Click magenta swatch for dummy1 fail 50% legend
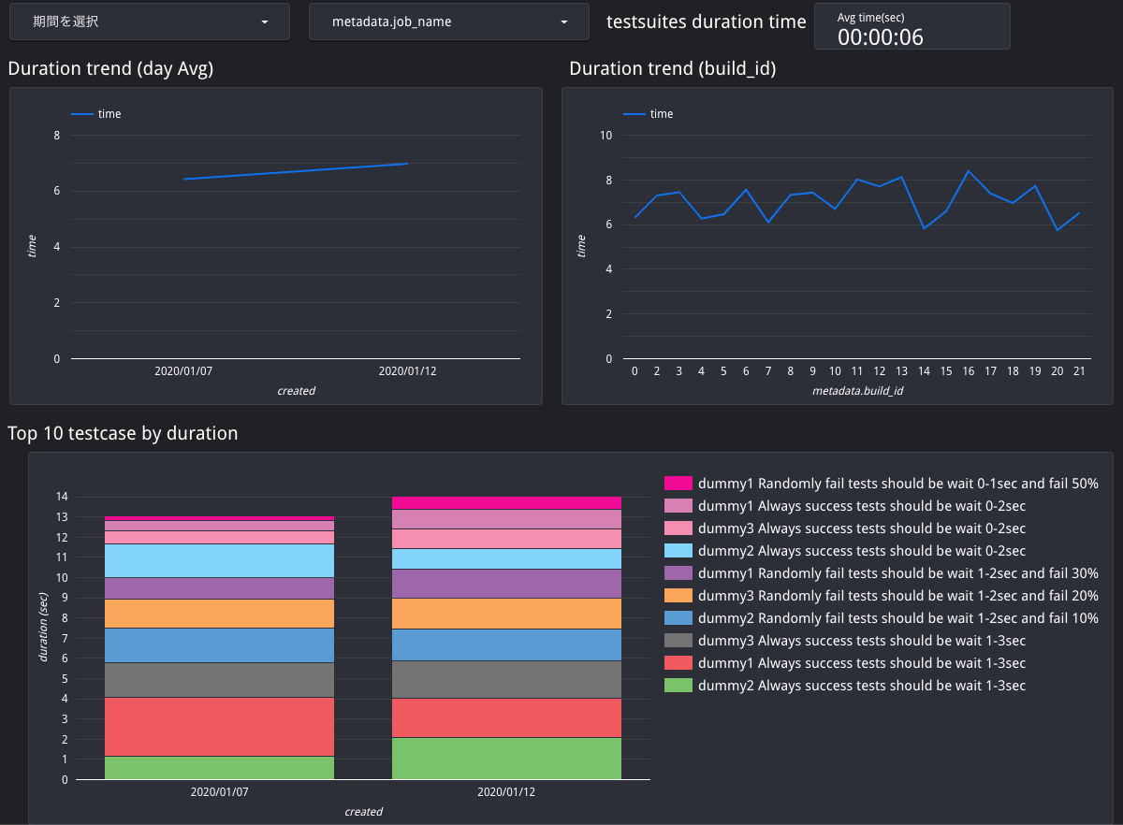This screenshot has height=825, width=1123. (678, 484)
